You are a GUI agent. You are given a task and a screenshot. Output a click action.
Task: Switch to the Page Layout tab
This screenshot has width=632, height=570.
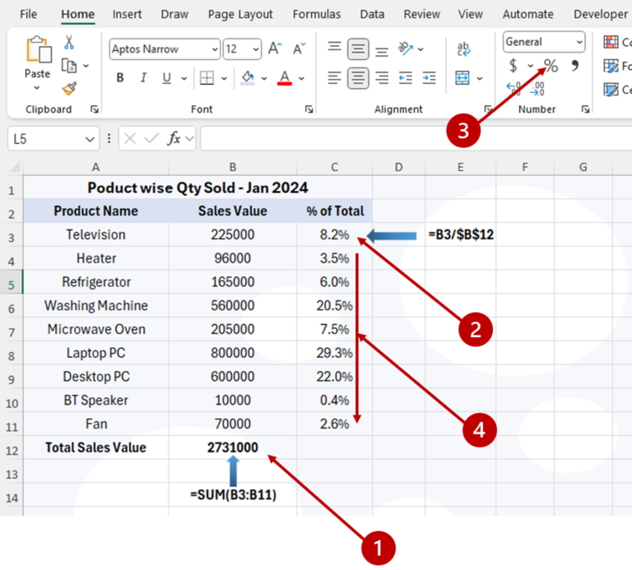click(x=240, y=14)
